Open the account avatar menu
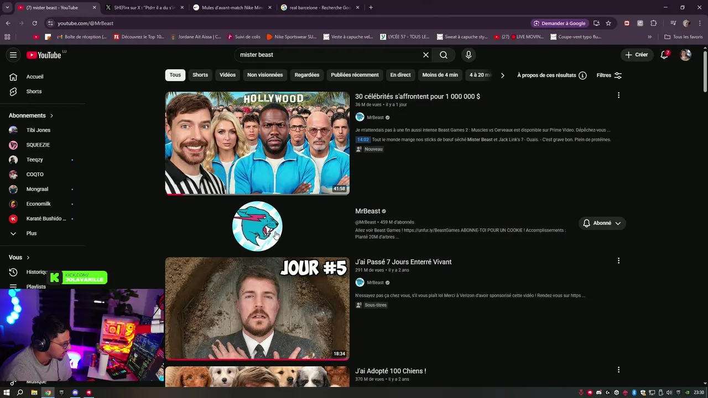Viewport: 708px width, 398px height. tap(685, 55)
